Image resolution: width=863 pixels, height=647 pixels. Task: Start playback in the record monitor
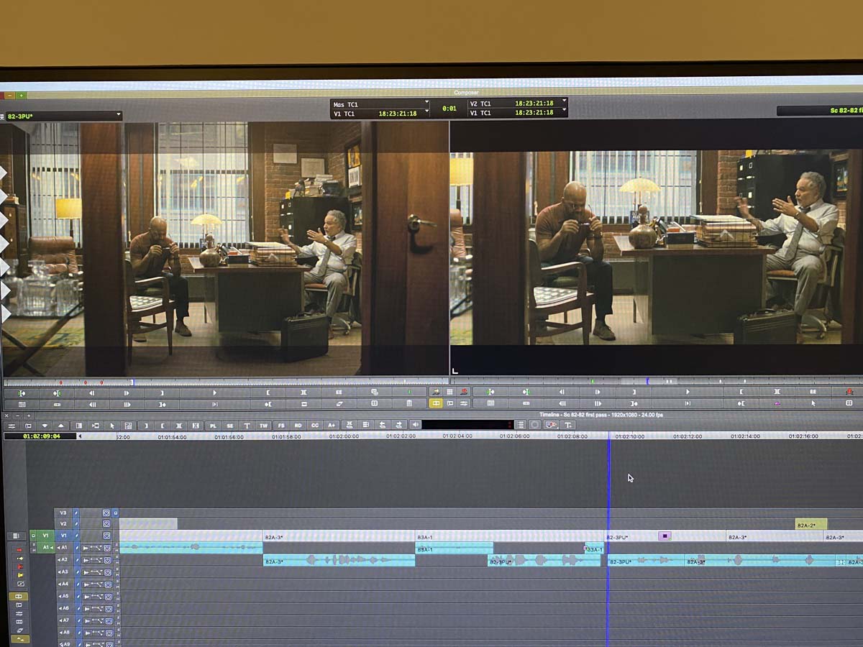[688, 393]
